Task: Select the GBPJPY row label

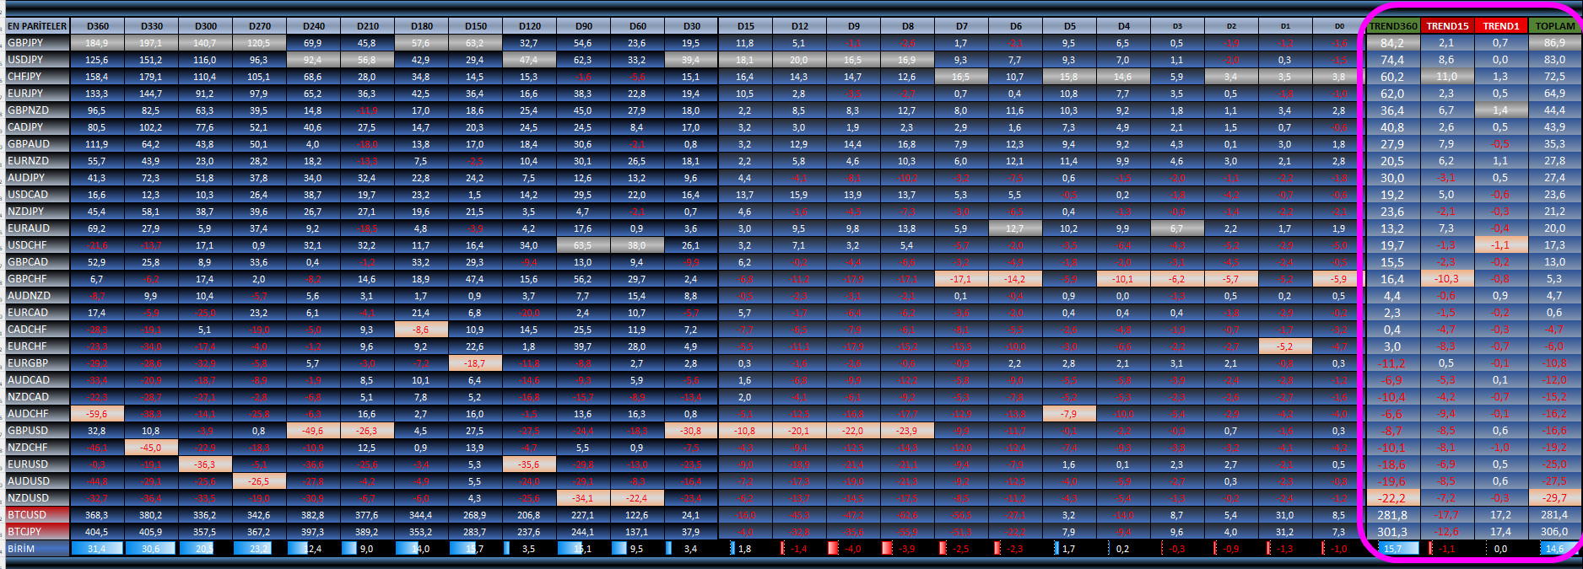Action: coord(36,43)
